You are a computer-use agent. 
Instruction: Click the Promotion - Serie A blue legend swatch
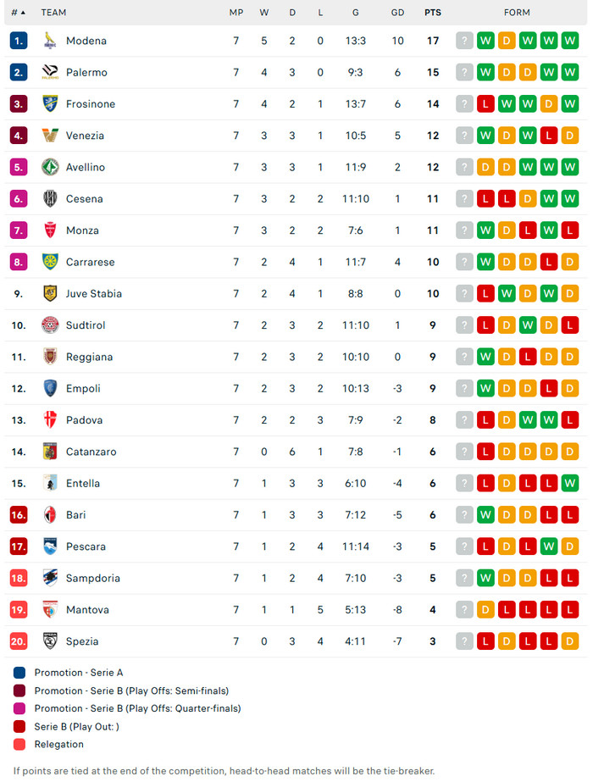[19, 673]
